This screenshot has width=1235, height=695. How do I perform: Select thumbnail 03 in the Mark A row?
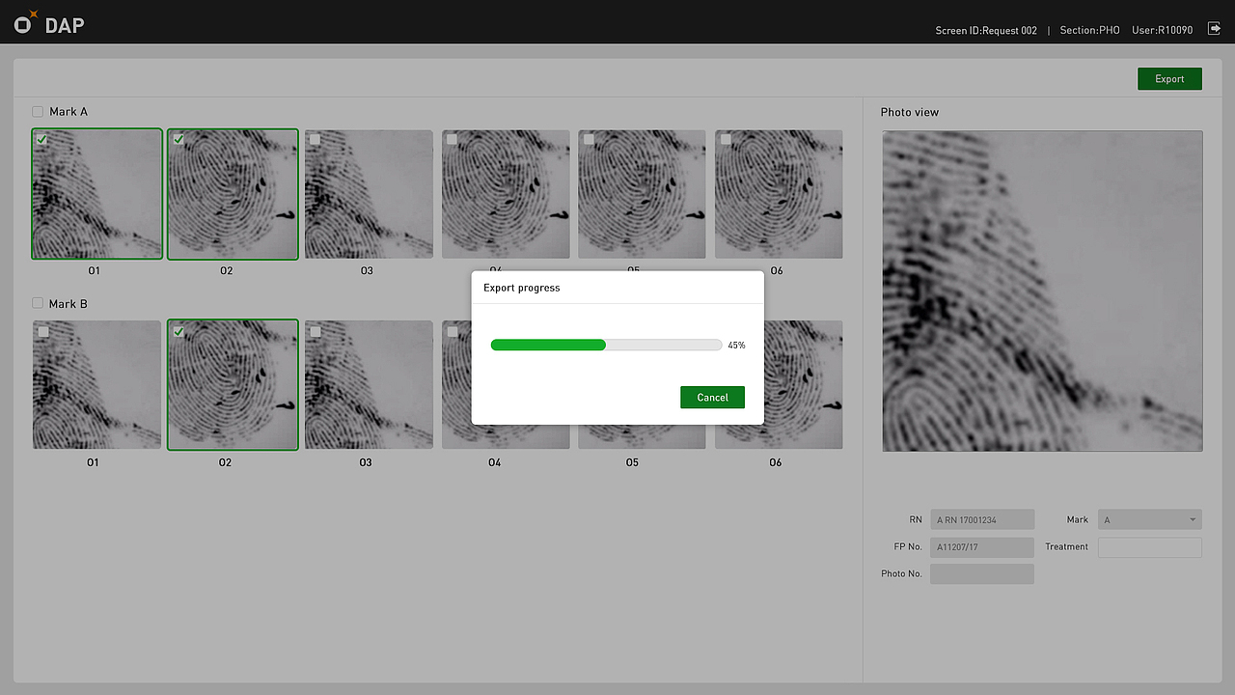(x=368, y=193)
